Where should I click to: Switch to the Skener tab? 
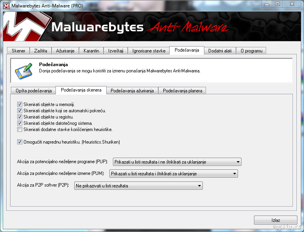coord(18,51)
